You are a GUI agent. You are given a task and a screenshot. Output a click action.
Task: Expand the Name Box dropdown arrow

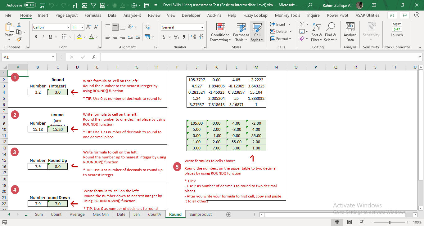(53, 57)
